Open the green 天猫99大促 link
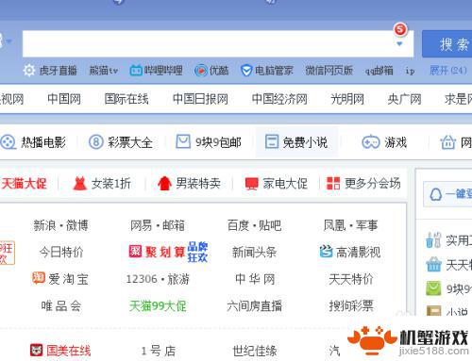Screen dimensions: 472x361 click(158, 305)
